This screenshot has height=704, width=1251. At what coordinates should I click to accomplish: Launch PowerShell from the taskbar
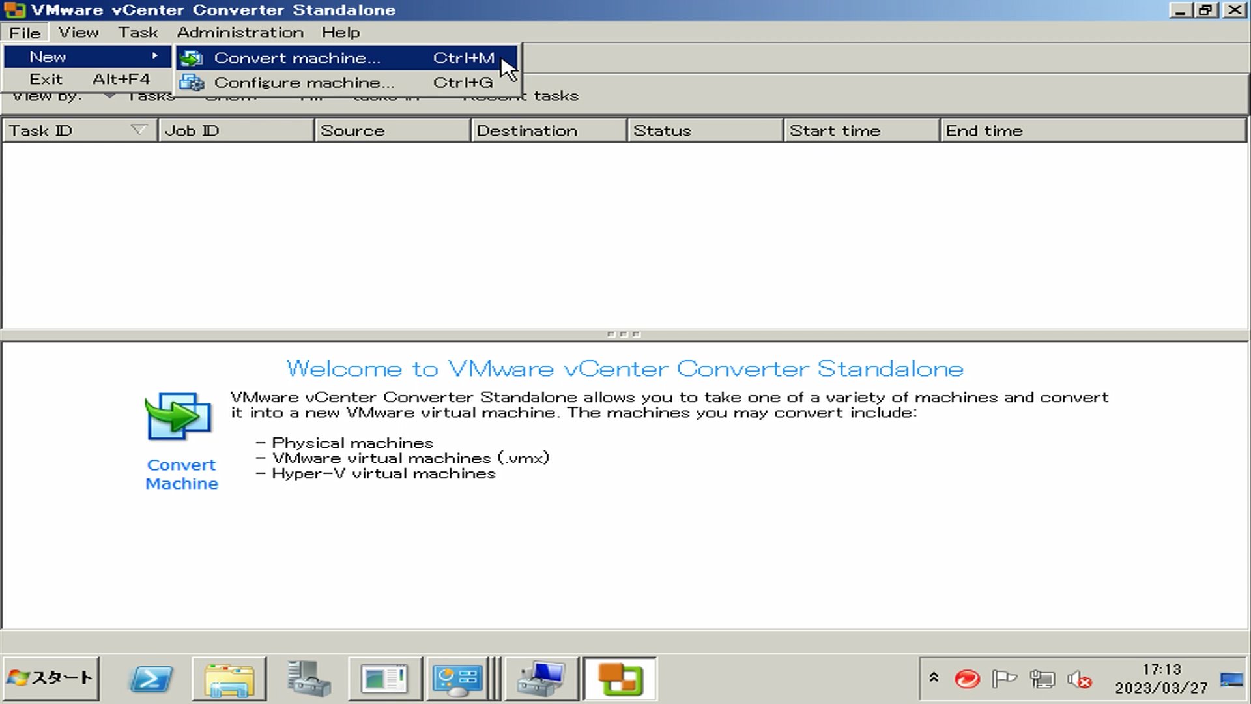pyautogui.click(x=151, y=679)
